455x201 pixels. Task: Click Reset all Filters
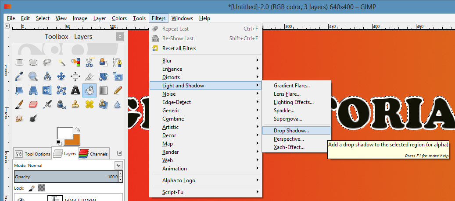[205, 49]
